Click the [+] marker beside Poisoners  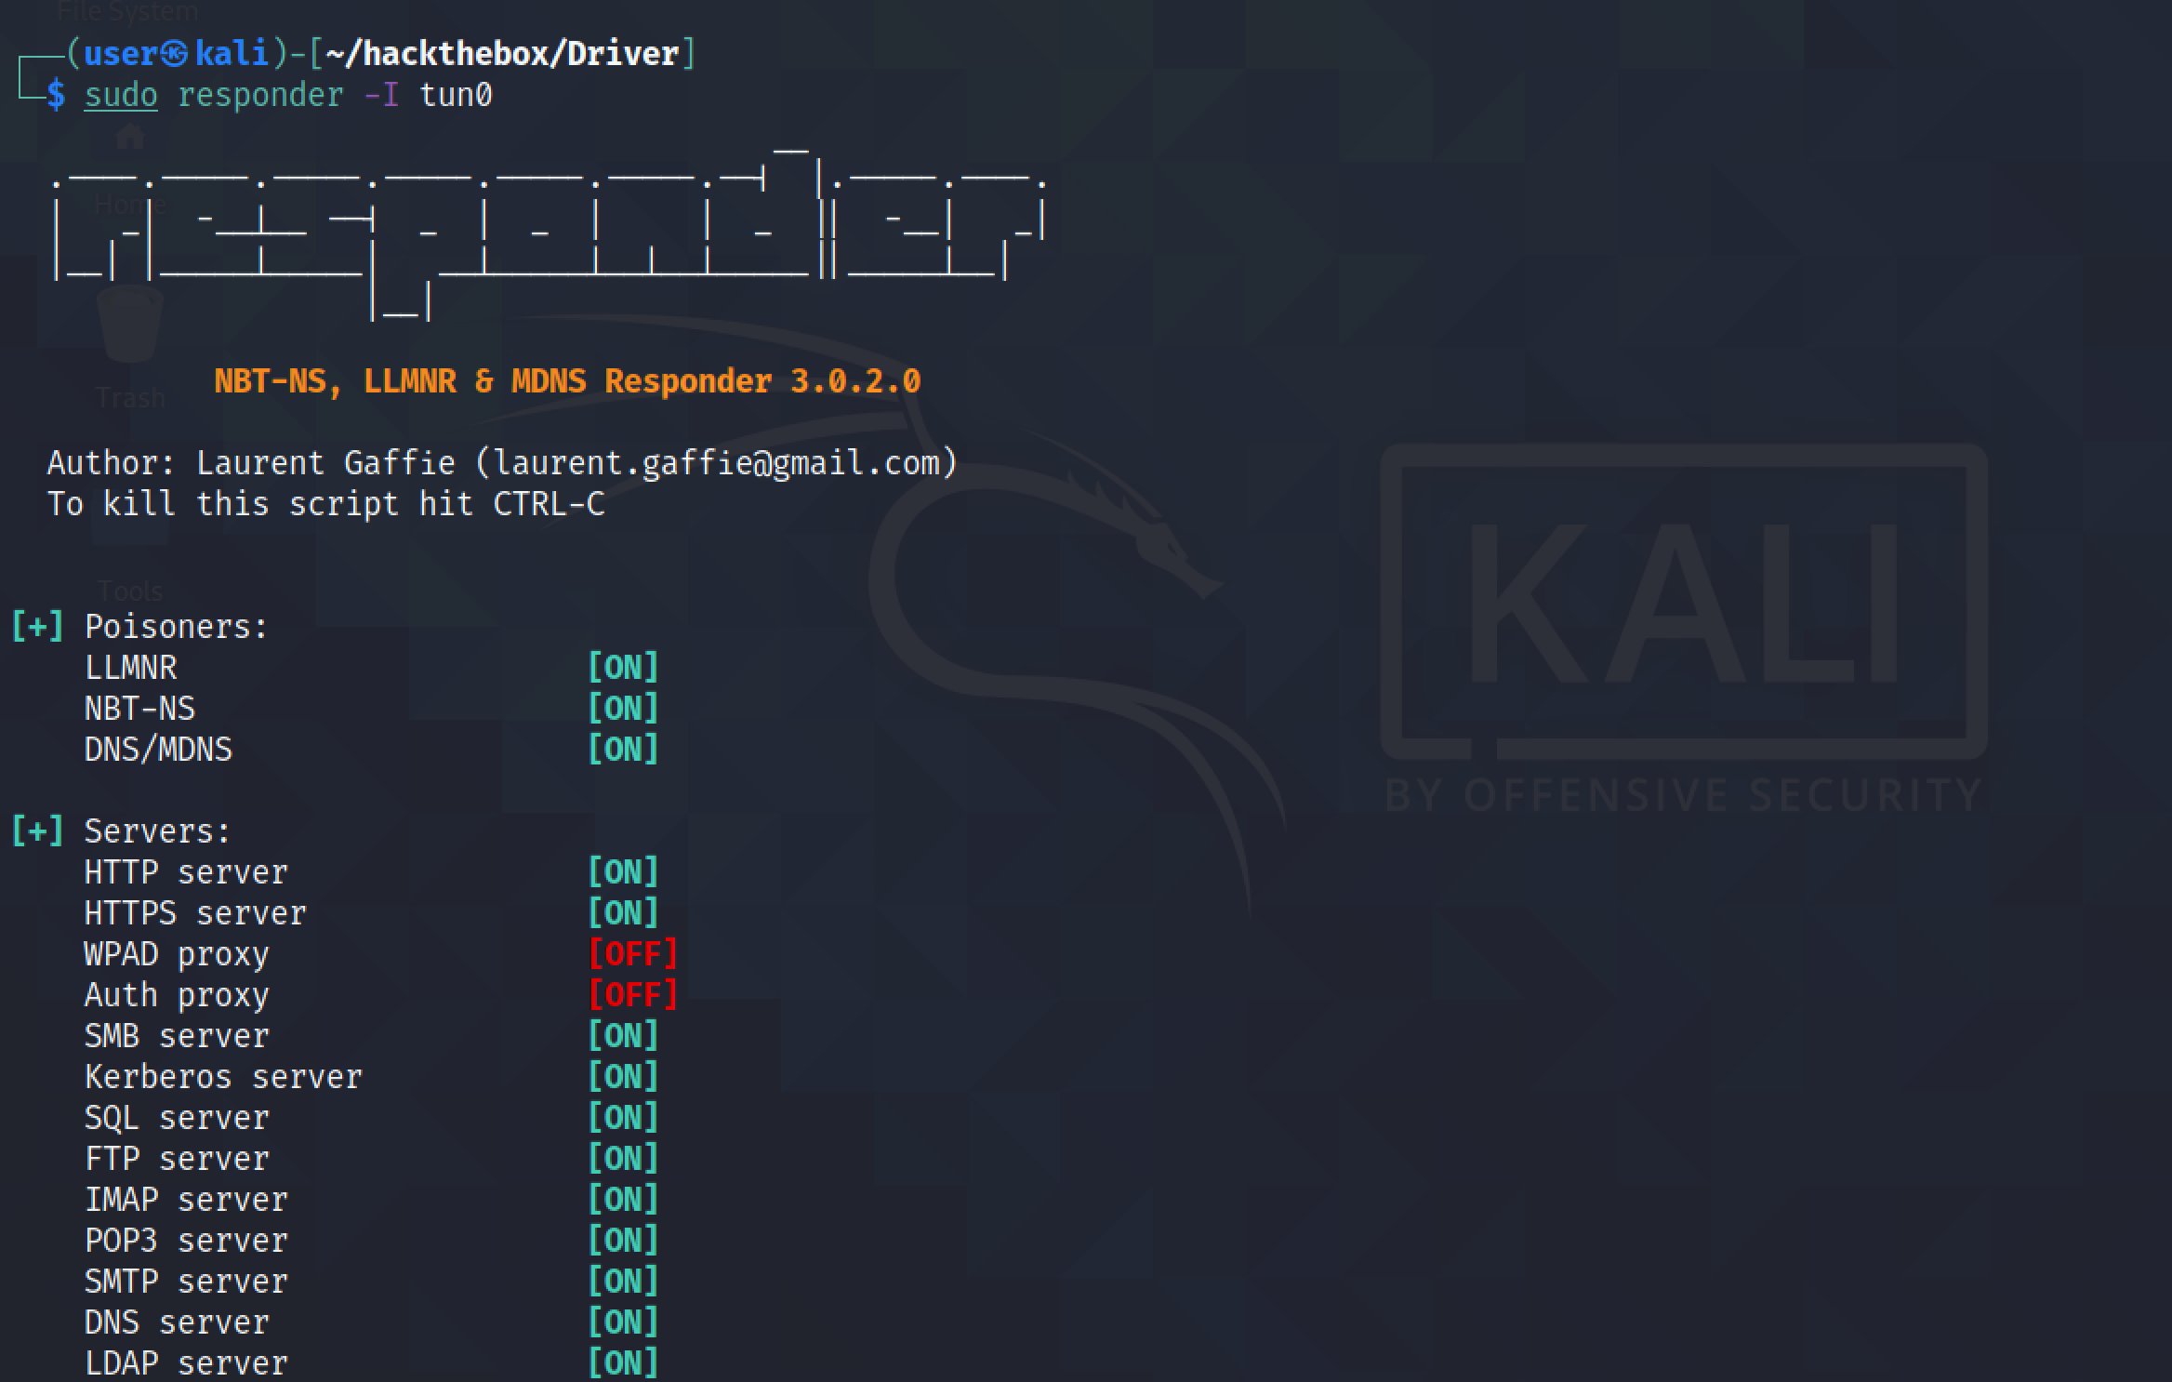click(37, 626)
